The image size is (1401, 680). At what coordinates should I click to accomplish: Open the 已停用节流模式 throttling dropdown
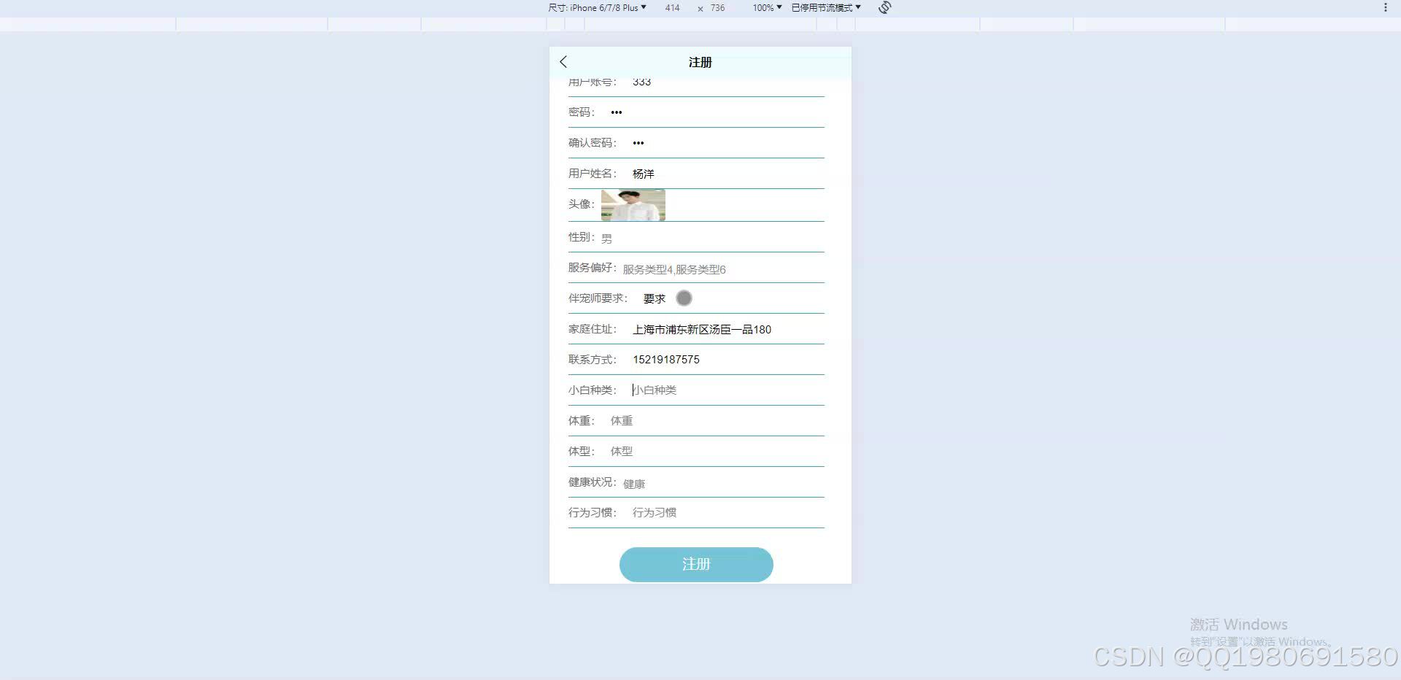(x=823, y=8)
